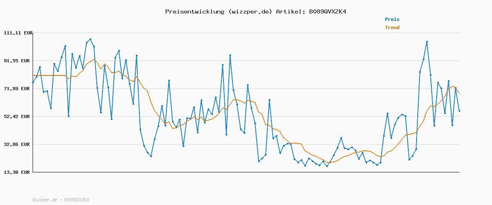The image size is (492, 205).
Task: Click the tallest blue spike in the chart's middle
Action: 230,55
